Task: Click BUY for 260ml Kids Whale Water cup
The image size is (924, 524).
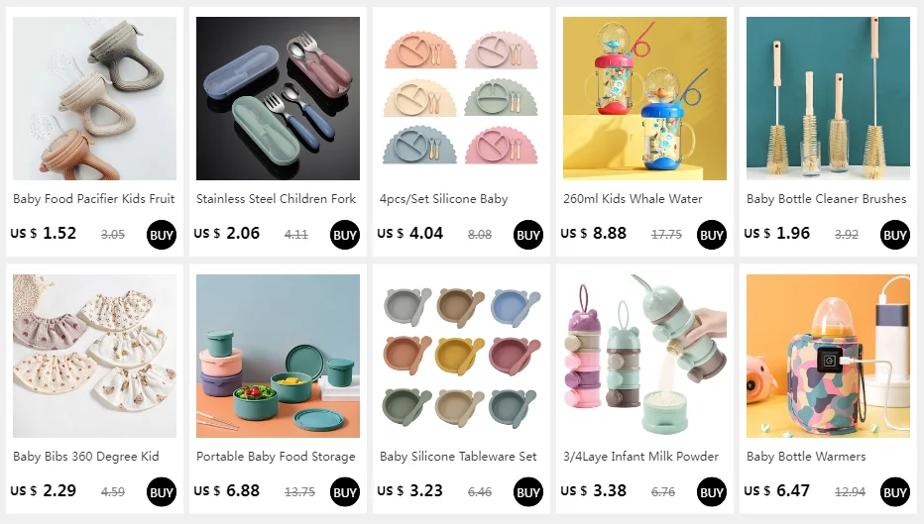Action: pos(711,235)
